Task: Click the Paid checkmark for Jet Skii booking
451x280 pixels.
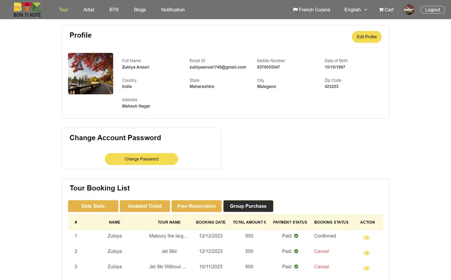Action: [296, 251]
